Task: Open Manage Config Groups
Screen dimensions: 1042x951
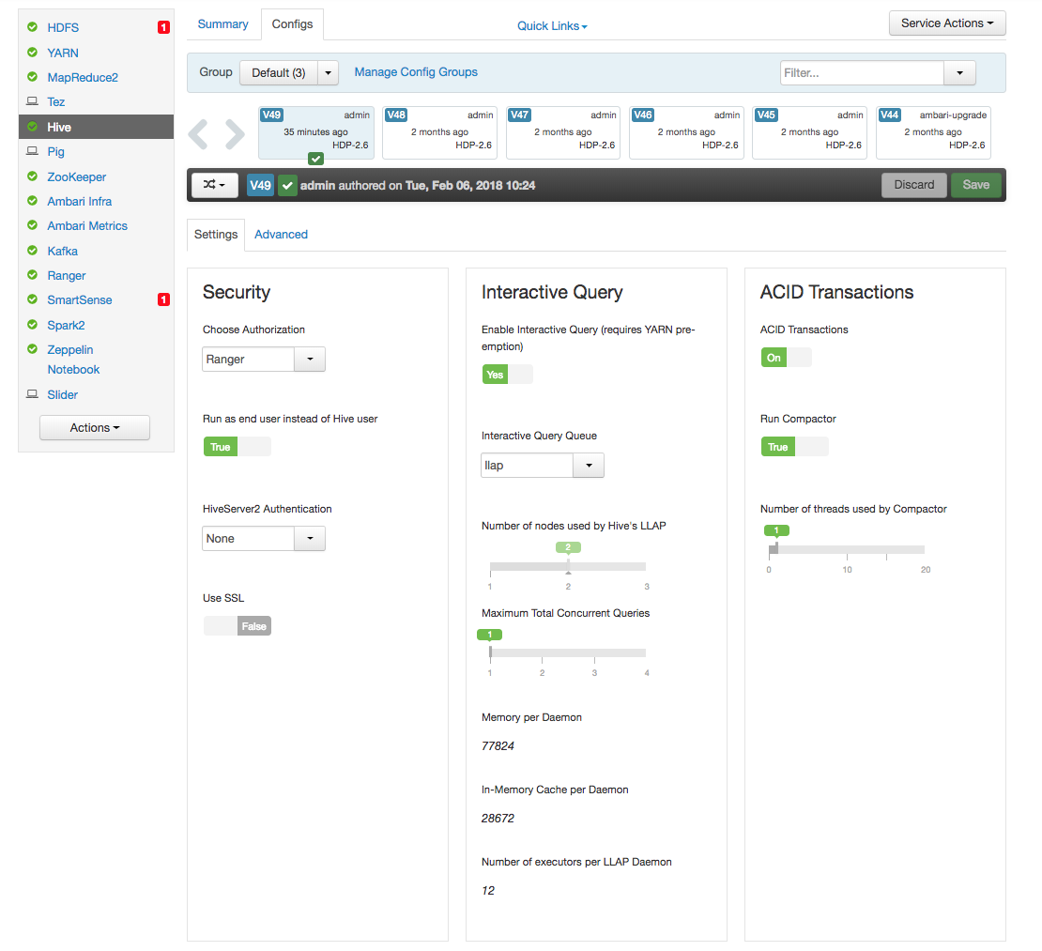Action: point(416,71)
